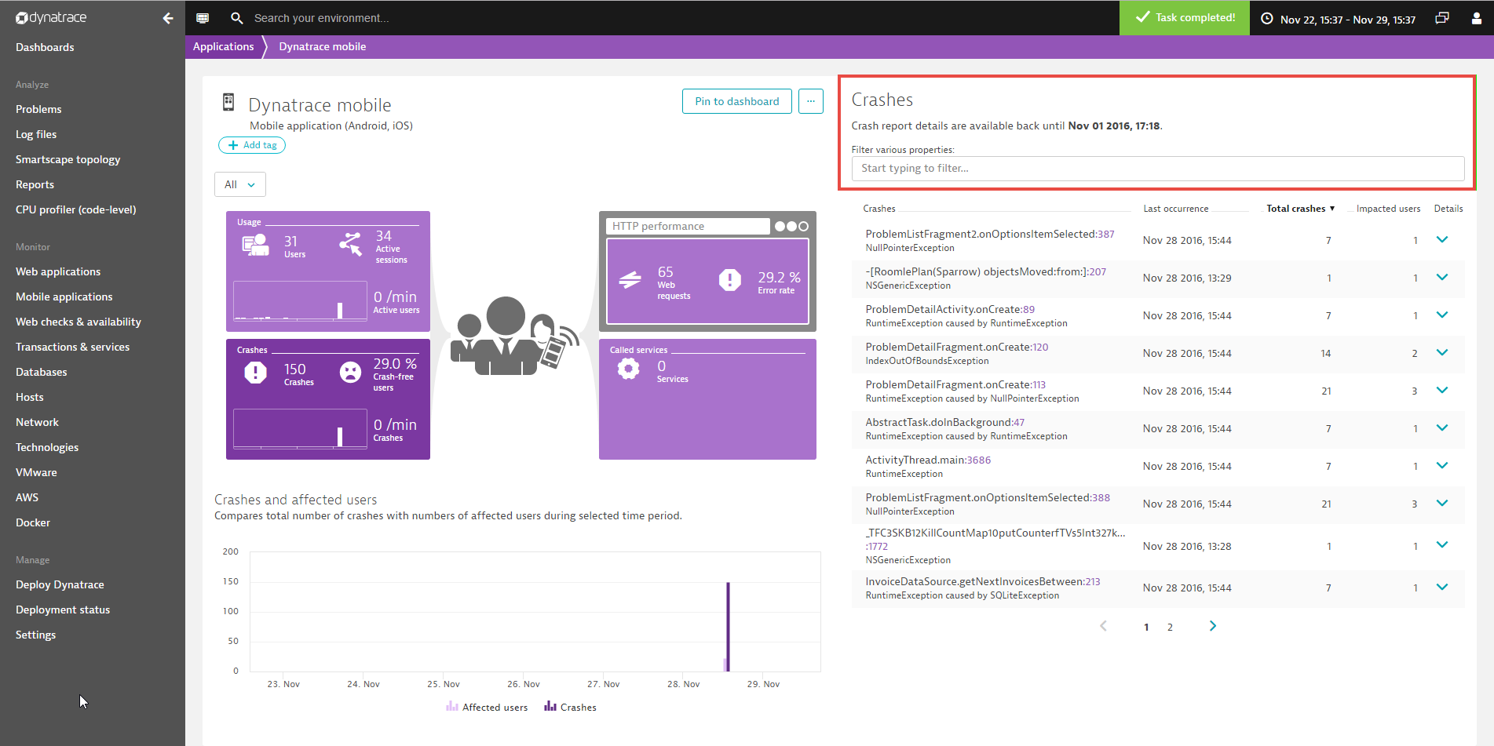Click the Called services gear icon
Viewport: 1494px width, 746px height.
[628, 369]
